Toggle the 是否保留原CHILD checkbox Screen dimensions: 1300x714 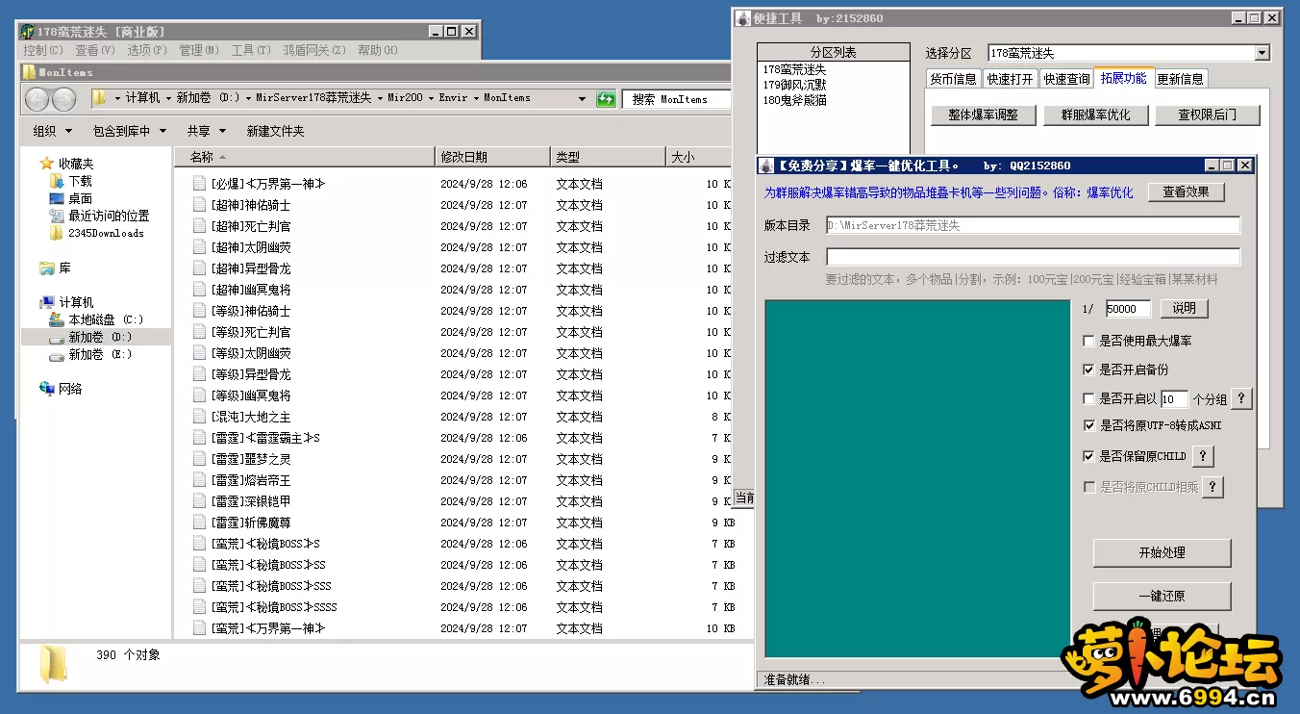coord(1089,456)
